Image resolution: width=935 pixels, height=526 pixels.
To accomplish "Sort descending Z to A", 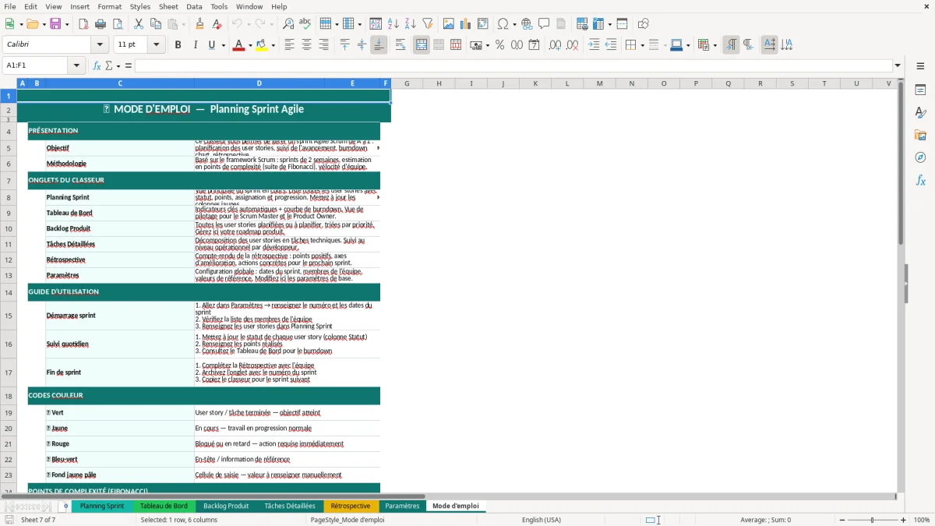I will click(x=411, y=24).
